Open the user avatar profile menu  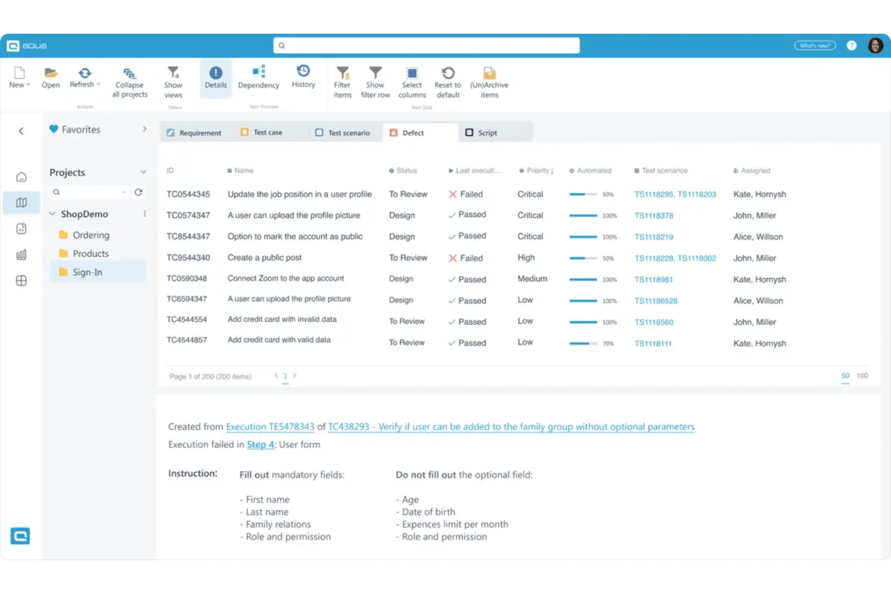click(x=875, y=45)
